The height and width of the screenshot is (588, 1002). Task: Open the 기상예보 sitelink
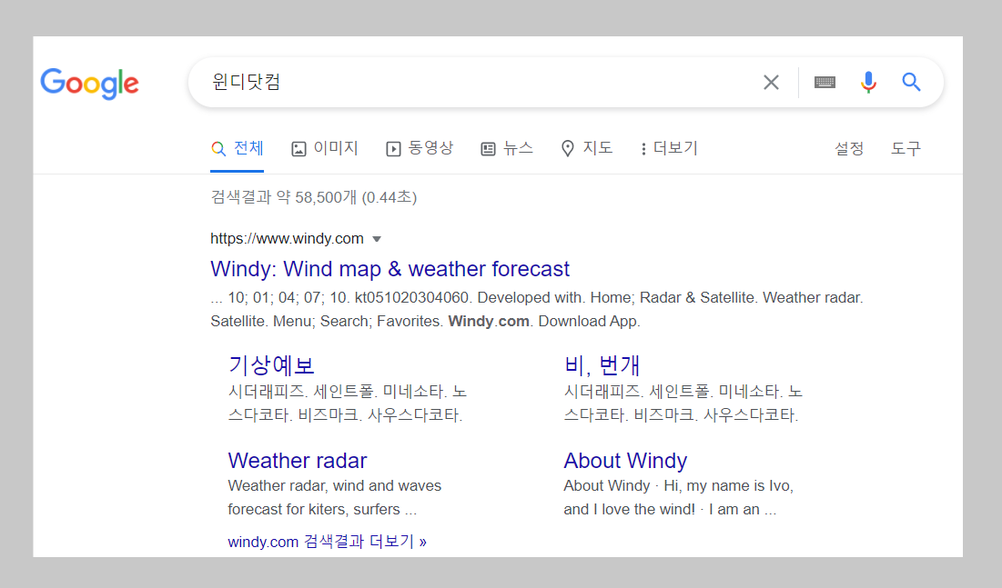pyautogui.click(x=271, y=365)
